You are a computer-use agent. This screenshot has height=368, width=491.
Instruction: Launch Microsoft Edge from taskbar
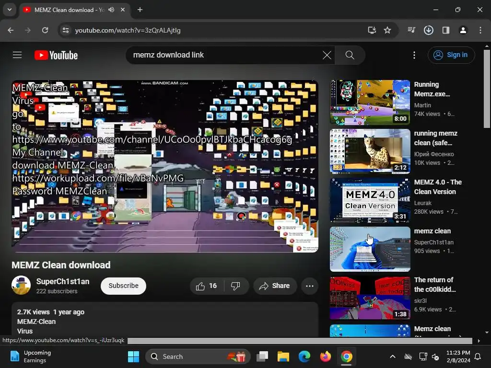pyautogui.click(x=304, y=356)
